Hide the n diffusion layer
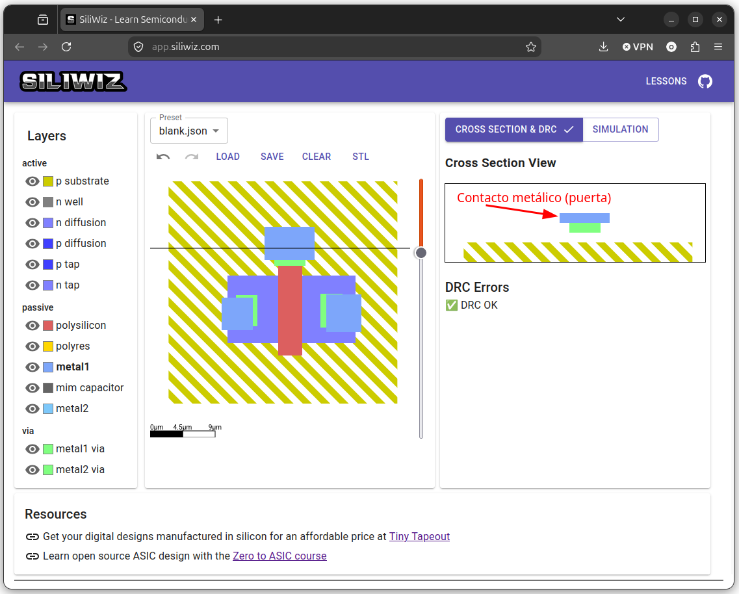The width and height of the screenshot is (739, 594). 32,223
